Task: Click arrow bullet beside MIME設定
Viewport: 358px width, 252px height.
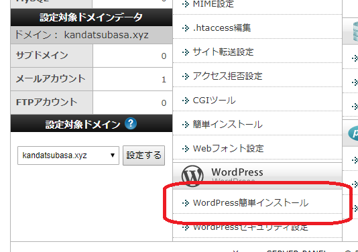Action: click(186, 4)
